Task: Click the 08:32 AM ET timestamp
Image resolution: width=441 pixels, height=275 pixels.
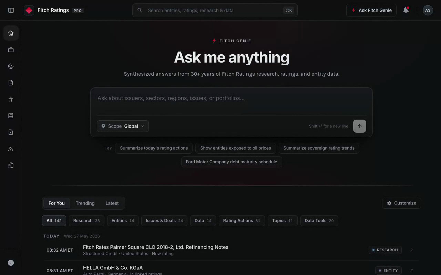Action: (x=60, y=250)
